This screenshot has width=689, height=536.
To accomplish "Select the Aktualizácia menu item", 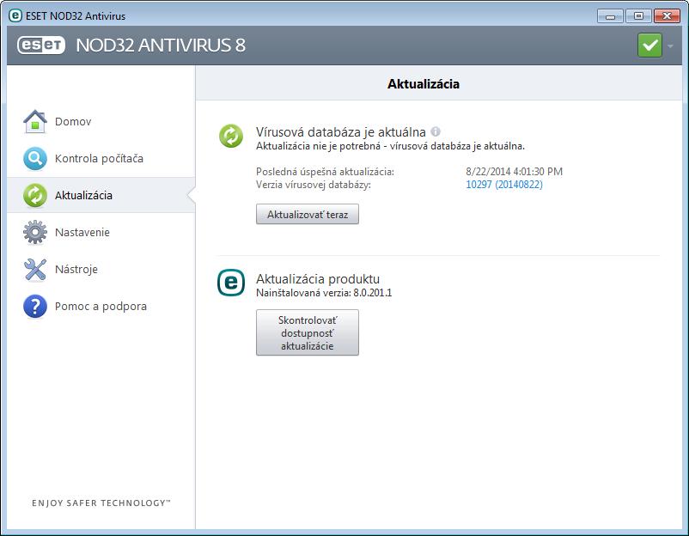I will point(101,196).
